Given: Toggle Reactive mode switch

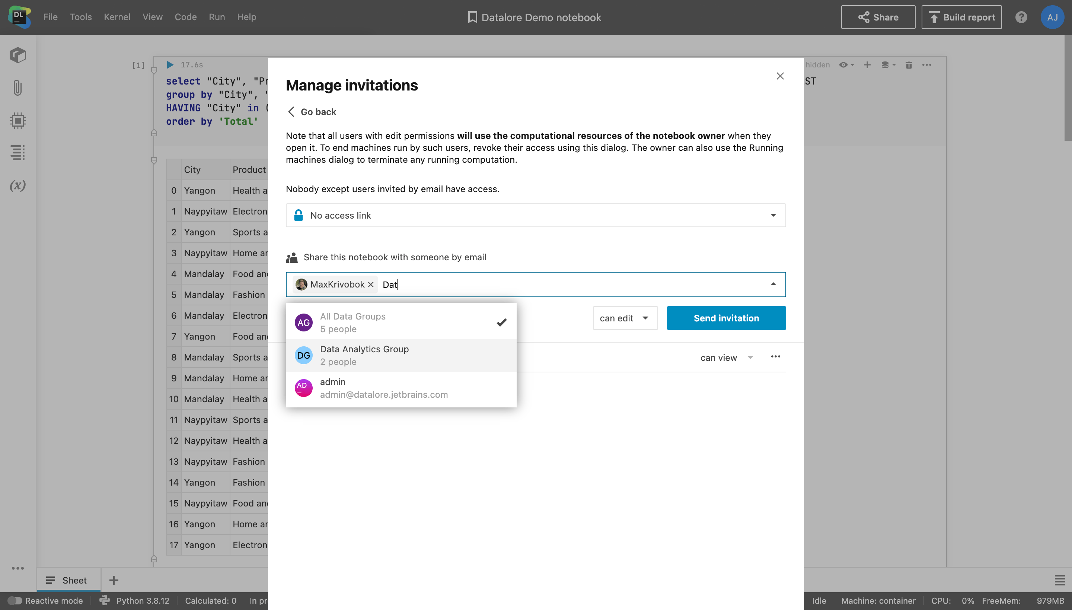Looking at the screenshot, I should click(15, 600).
